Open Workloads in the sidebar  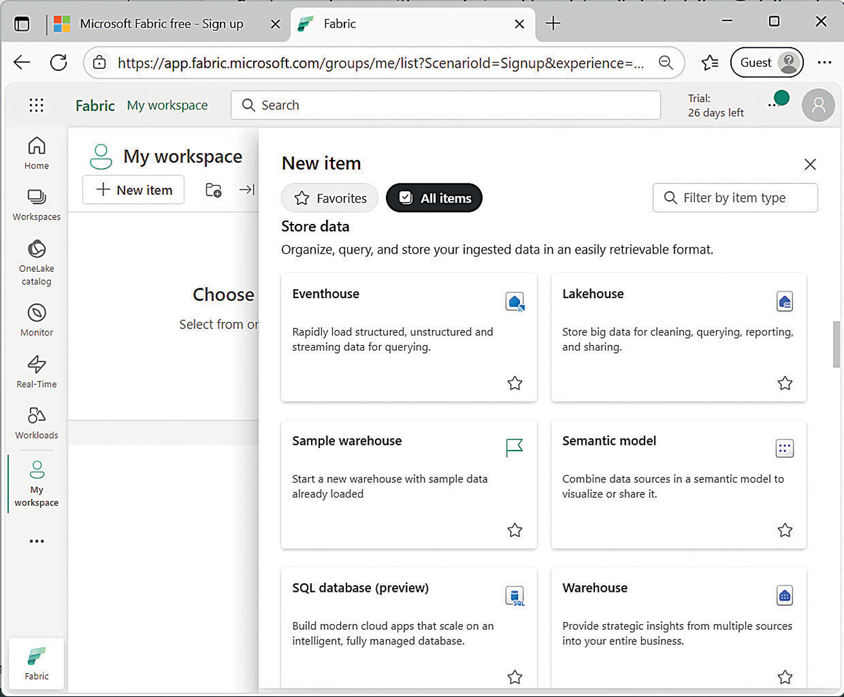pos(37,423)
